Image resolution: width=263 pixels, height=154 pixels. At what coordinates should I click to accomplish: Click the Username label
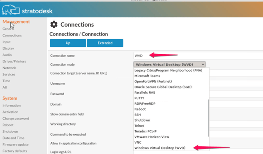click(x=57, y=83)
